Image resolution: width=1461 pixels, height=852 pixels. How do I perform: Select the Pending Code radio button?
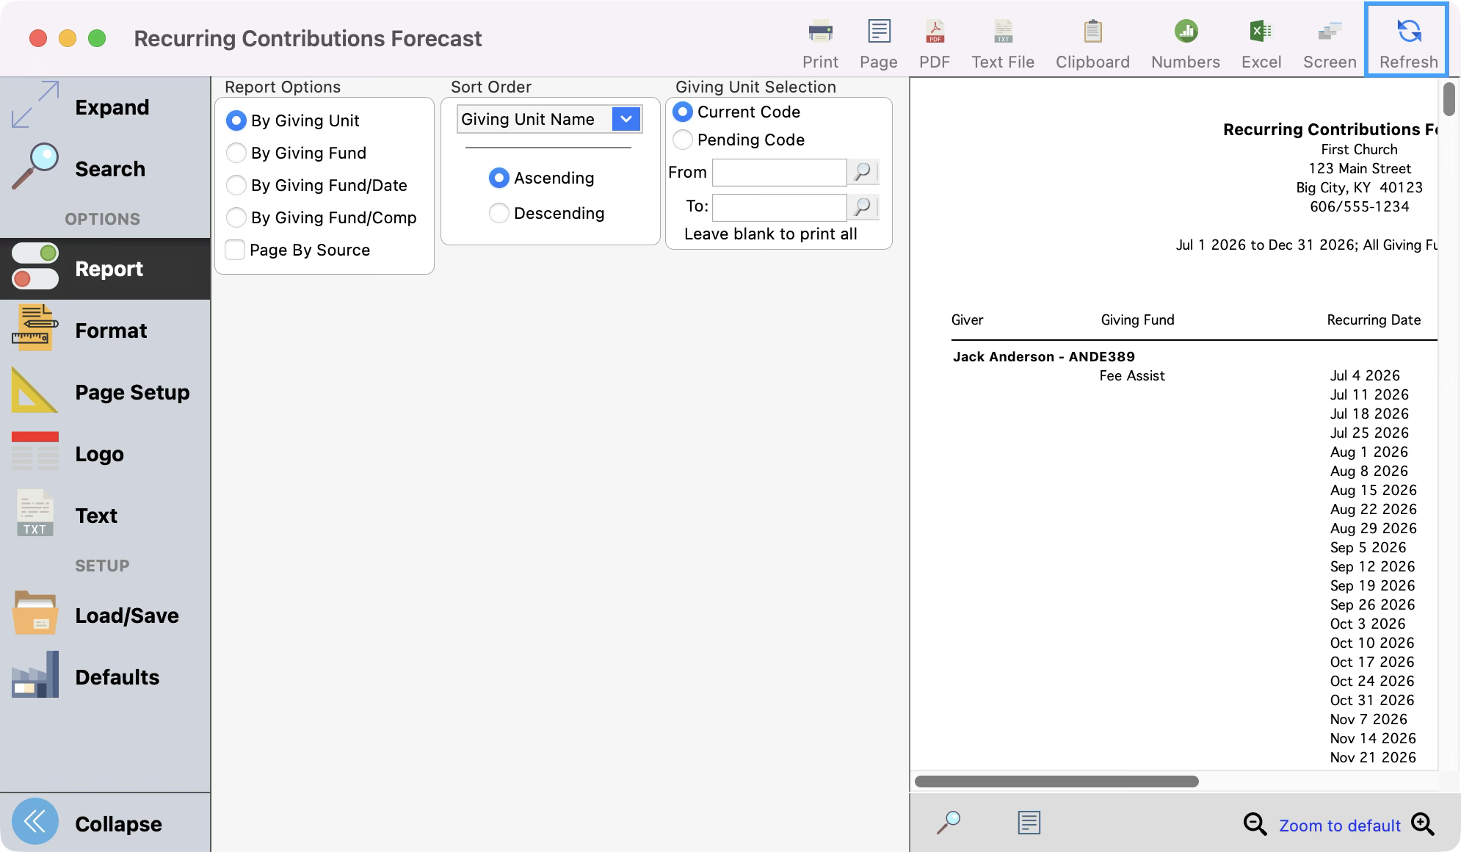[x=682, y=140]
